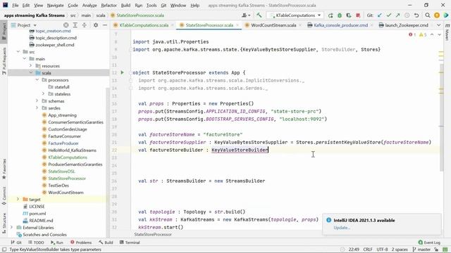Expand the target folder
The height and width of the screenshot is (253, 451).
pyautogui.click(x=18, y=199)
